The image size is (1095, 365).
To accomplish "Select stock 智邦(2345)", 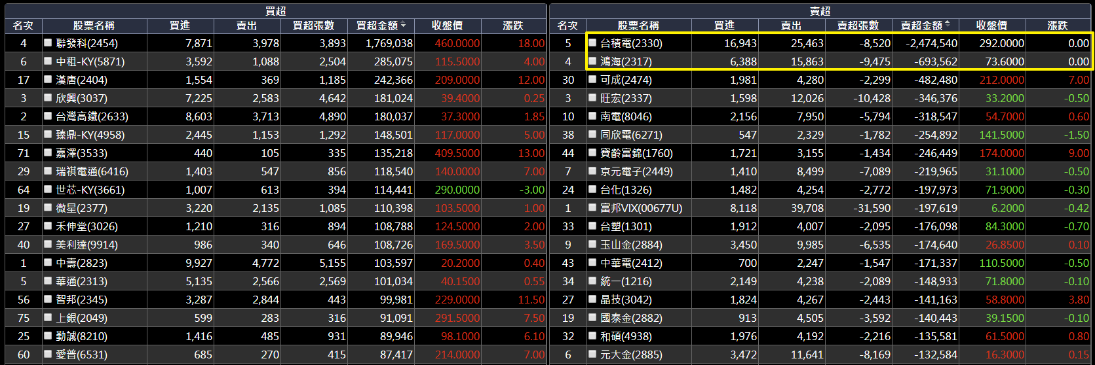I will click(x=81, y=300).
